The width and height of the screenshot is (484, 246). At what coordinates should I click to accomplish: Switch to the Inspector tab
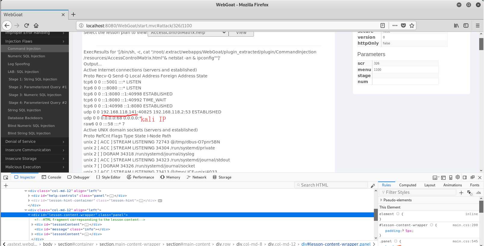pyautogui.click(x=25, y=177)
